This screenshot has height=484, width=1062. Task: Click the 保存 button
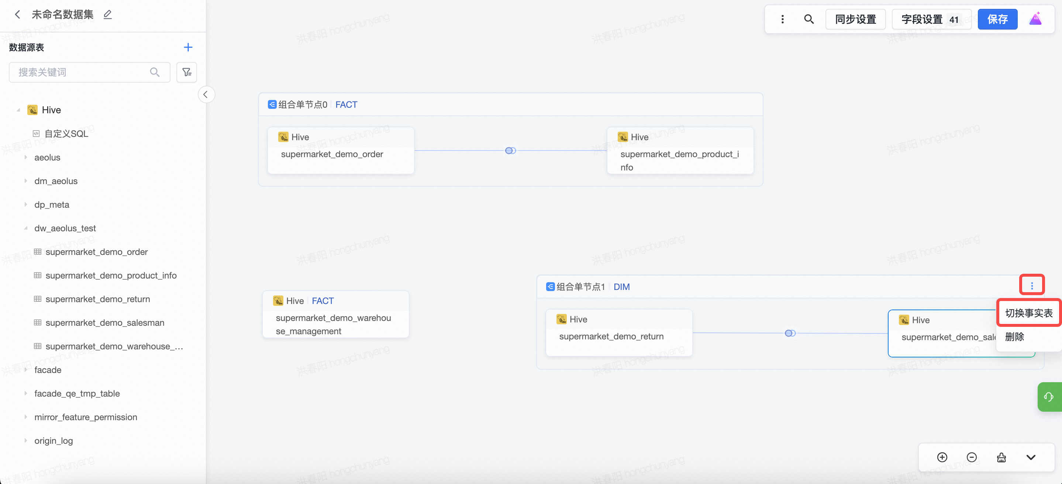(997, 19)
